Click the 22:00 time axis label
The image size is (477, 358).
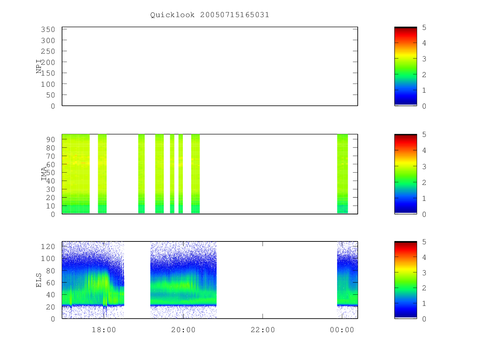point(263,330)
